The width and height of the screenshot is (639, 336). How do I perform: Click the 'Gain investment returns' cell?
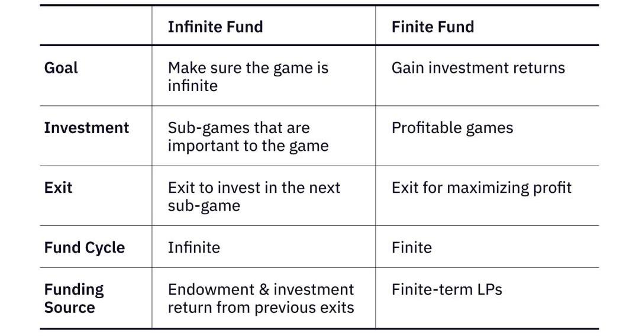478,68
